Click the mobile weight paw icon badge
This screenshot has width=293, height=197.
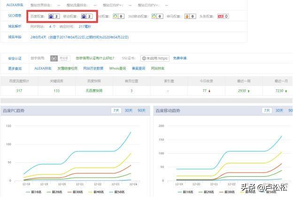click(x=87, y=16)
